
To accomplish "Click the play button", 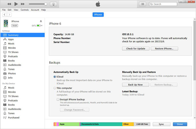I will point(16,4).
